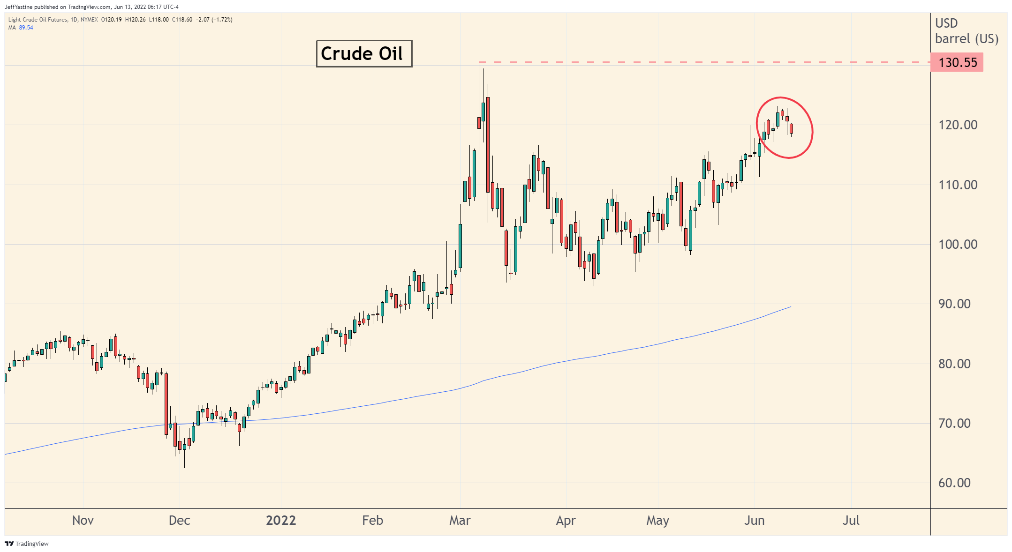Select the Dec label on time axis
Screen dimensions: 1012x552
tap(179, 521)
